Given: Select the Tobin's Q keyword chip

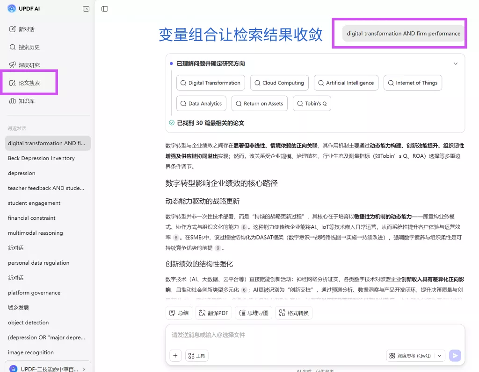Looking at the screenshot, I should coord(312,104).
